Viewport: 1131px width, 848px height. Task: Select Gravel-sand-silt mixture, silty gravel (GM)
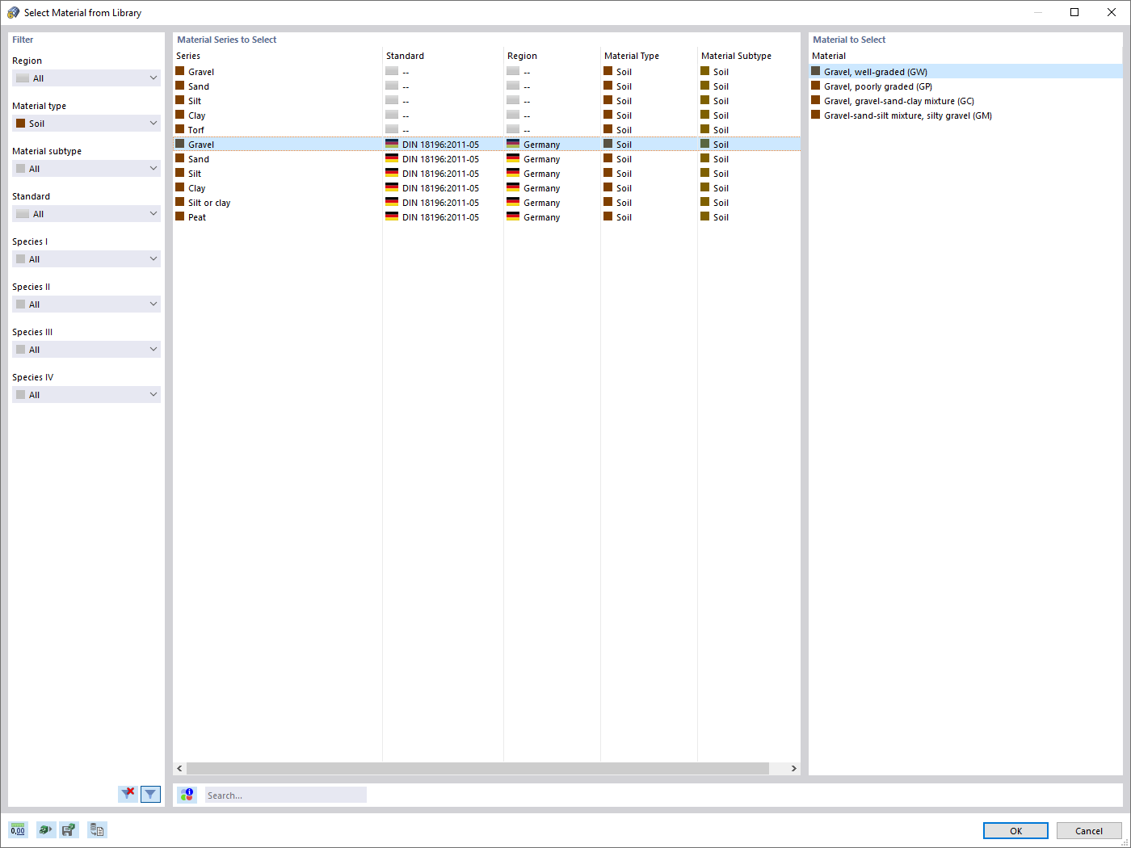point(965,115)
